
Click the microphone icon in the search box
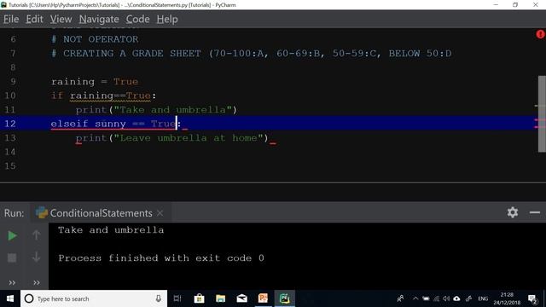(x=159, y=298)
